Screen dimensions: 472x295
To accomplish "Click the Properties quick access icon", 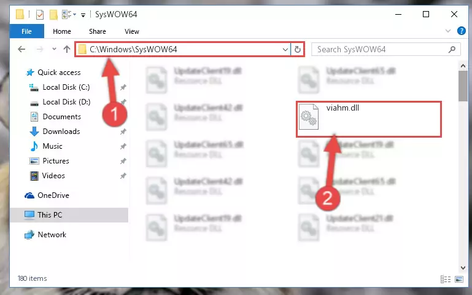I will tap(40, 15).
